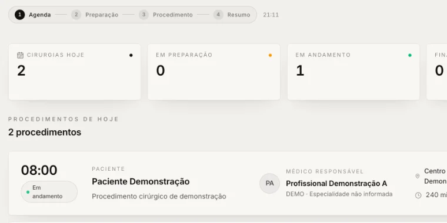Switch to the Resumo step
This screenshot has height=223, width=447.
(232, 15)
